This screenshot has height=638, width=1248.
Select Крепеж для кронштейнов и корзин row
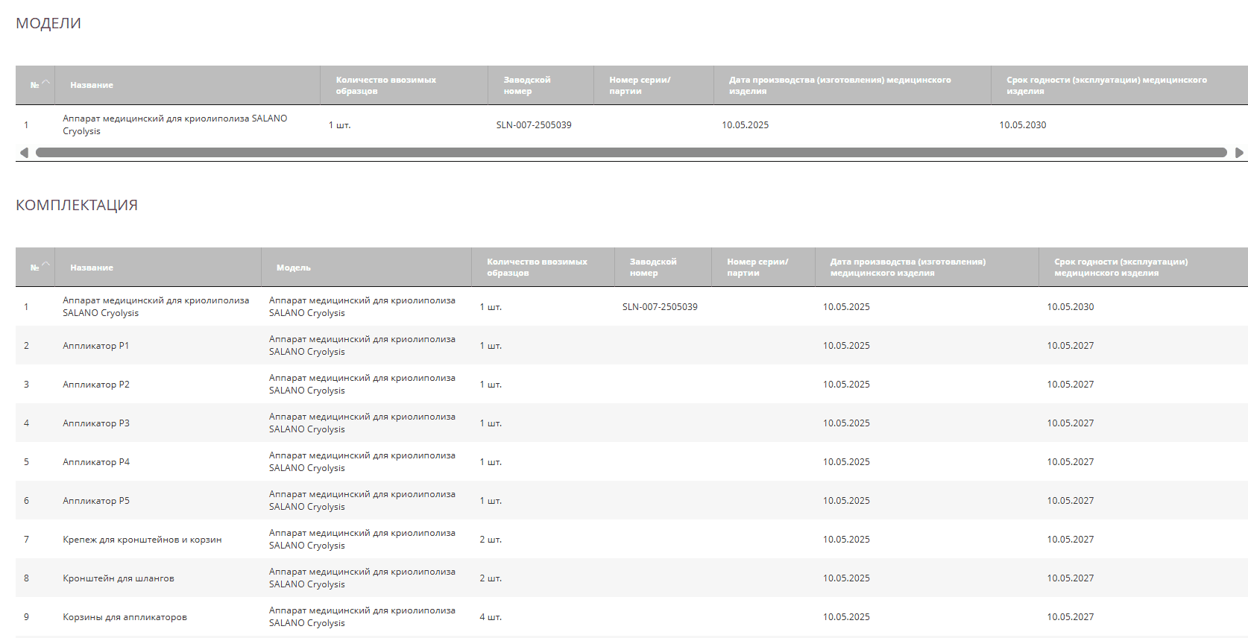point(142,540)
